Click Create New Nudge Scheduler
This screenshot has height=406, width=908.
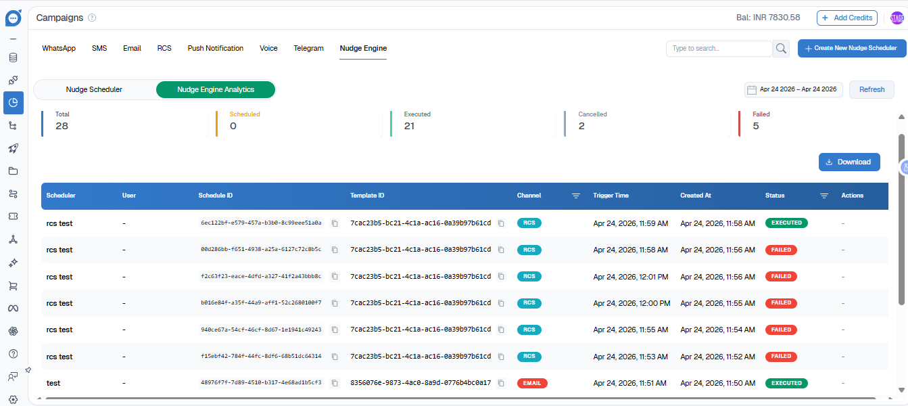[x=852, y=48]
